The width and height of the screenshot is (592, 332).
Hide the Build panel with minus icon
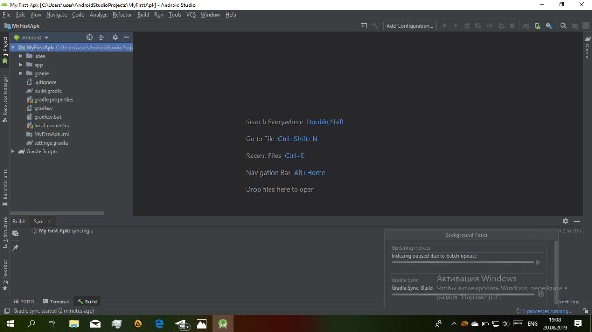(577, 221)
